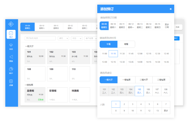
Task: Open the 店铺 store sidebar icon
Action: click(x=11, y=82)
